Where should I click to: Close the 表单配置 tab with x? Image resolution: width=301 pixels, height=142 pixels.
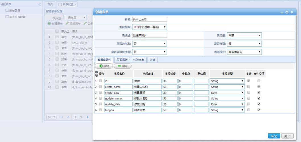pos(75,5)
